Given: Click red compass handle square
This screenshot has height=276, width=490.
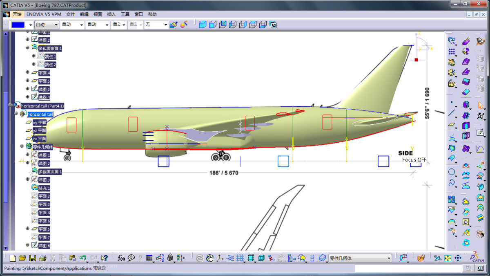Looking at the screenshot, I should tap(416, 60).
